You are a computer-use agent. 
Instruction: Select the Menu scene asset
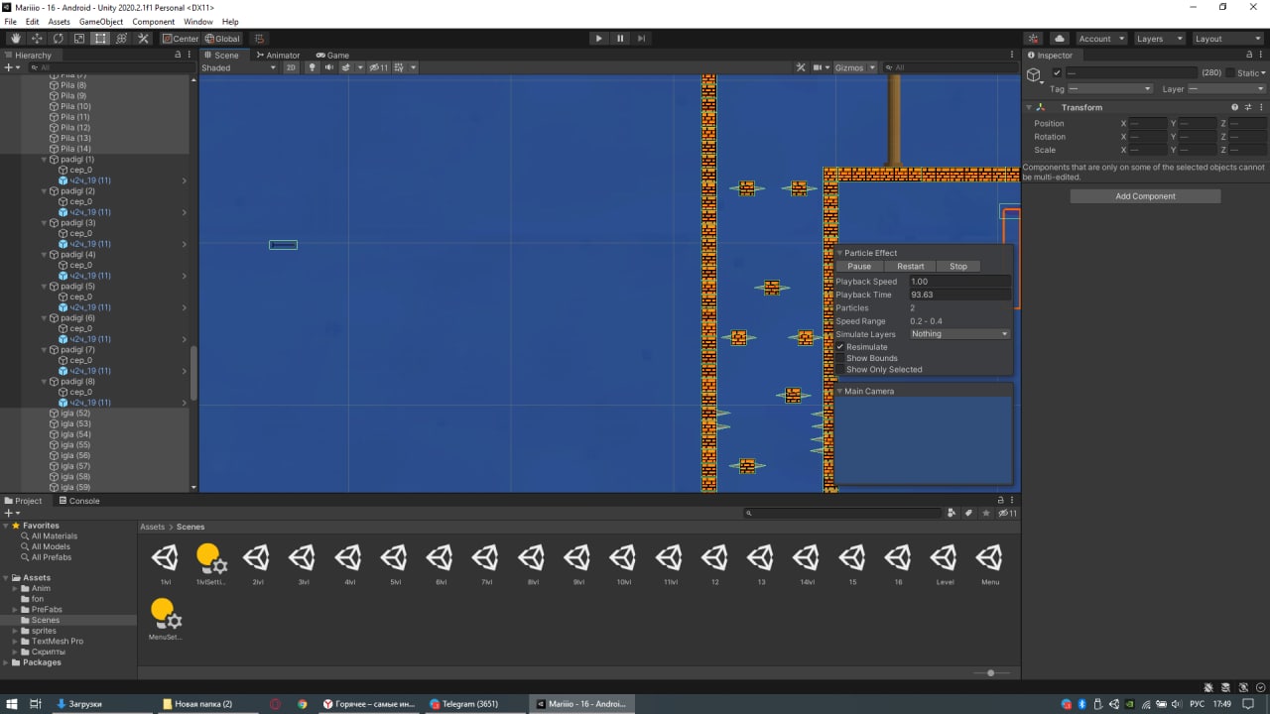[x=990, y=564]
